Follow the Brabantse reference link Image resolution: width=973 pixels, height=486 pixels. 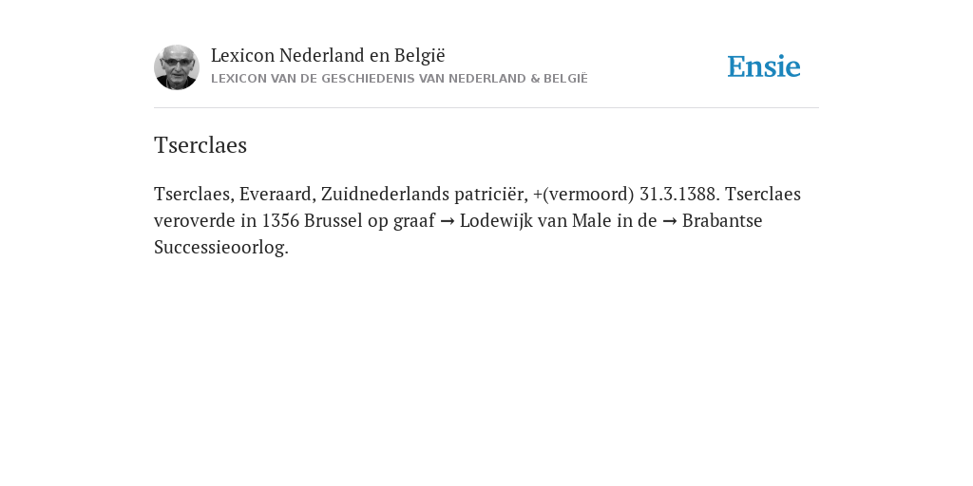pyautogui.click(x=722, y=220)
